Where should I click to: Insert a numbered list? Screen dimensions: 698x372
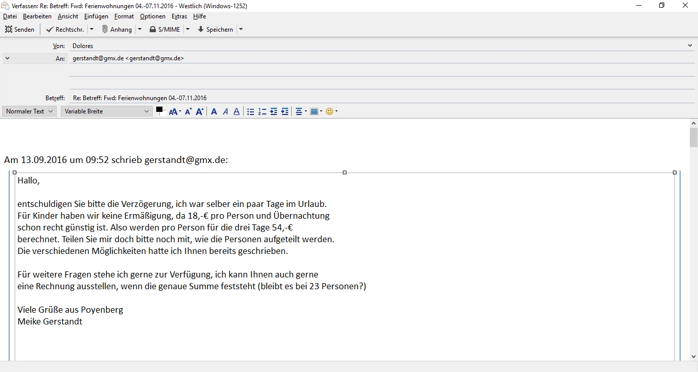[262, 111]
